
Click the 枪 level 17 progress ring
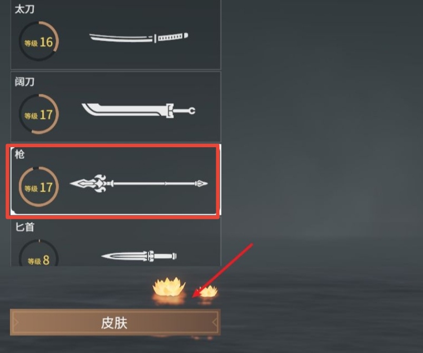point(39,187)
